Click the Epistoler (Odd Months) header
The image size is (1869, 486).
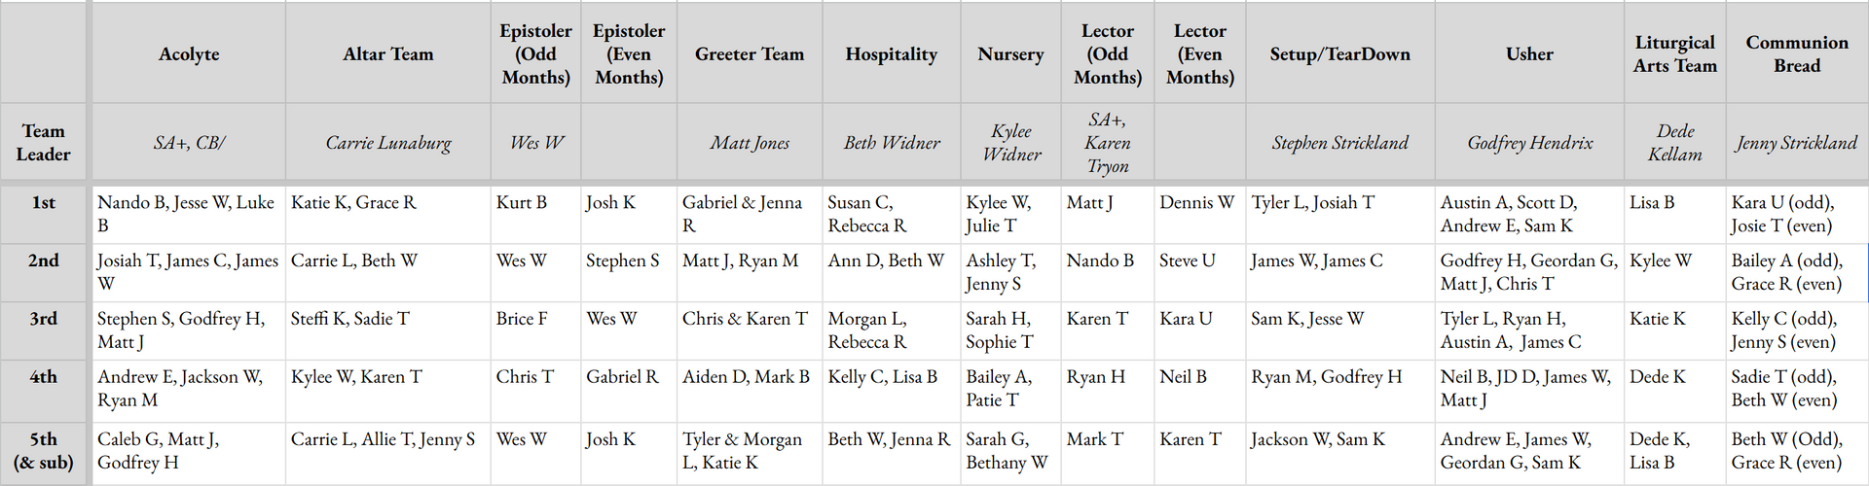(536, 53)
